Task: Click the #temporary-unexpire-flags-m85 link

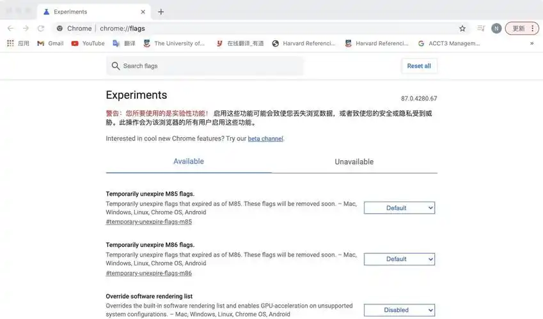Action: tap(148, 222)
